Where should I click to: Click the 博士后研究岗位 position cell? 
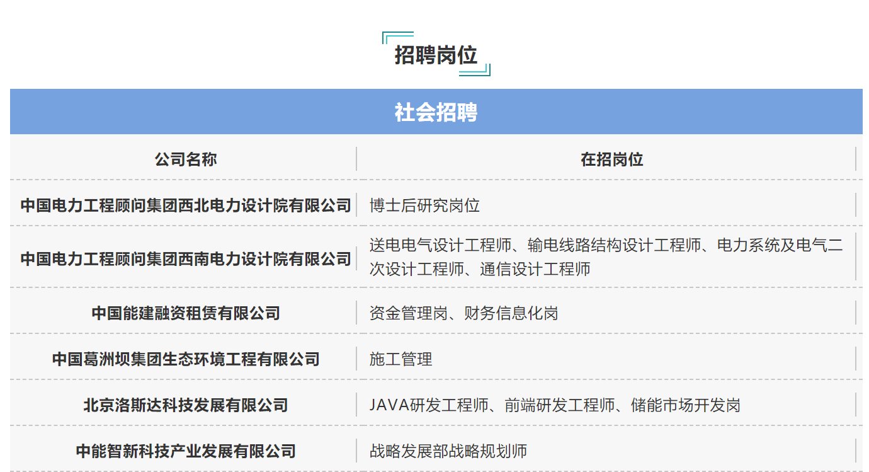tap(424, 205)
